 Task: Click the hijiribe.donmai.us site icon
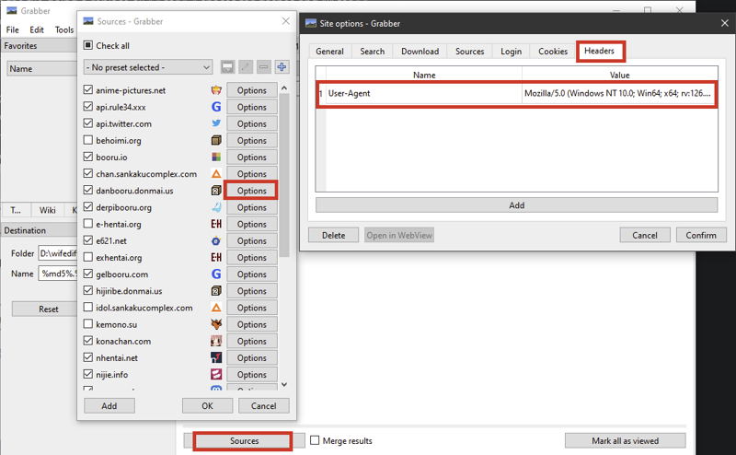216,291
